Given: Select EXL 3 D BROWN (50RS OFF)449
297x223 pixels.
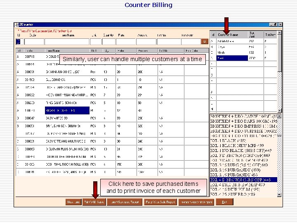Looking at the screenshot, I should pyautogui.click(x=244, y=155).
